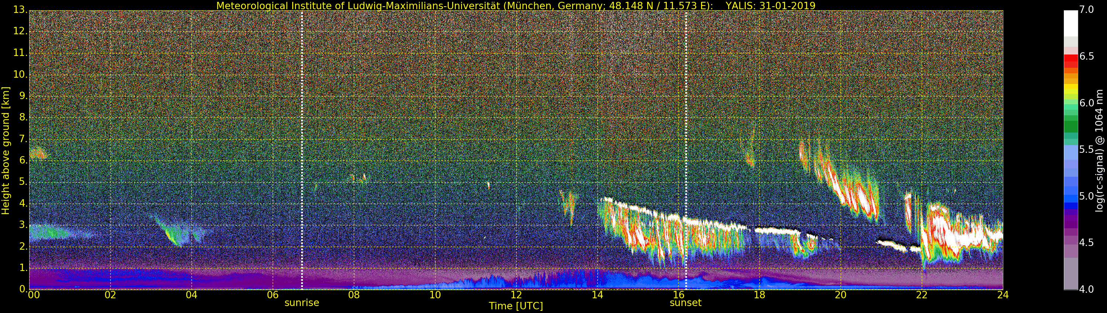Click the 24 time tick label
The height and width of the screenshot is (313, 1107).
(1003, 295)
